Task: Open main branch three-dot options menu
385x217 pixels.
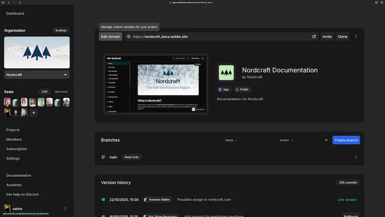Action: [356, 157]
